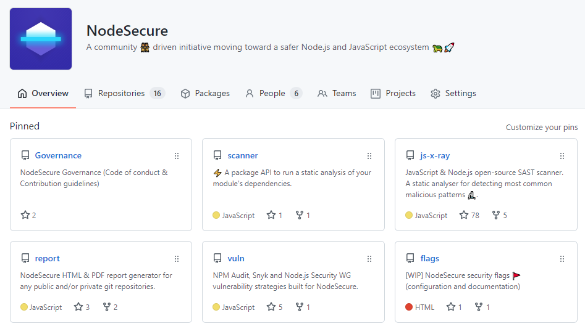This screenshot has width=585, height=334.
Task: Click the star count on js-x-ray
Action: coord(469,216)
